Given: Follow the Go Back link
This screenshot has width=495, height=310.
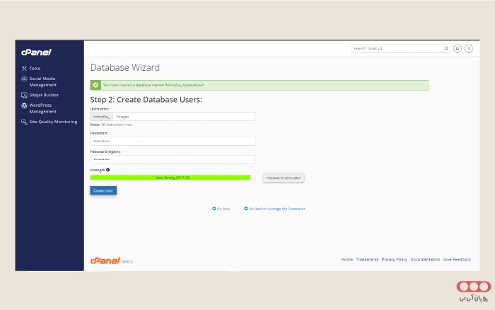Looking at the screenshot, I should coord(223,209).
